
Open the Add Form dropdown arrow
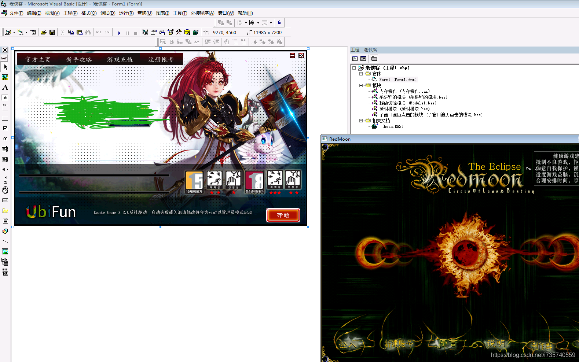[26, 32]
